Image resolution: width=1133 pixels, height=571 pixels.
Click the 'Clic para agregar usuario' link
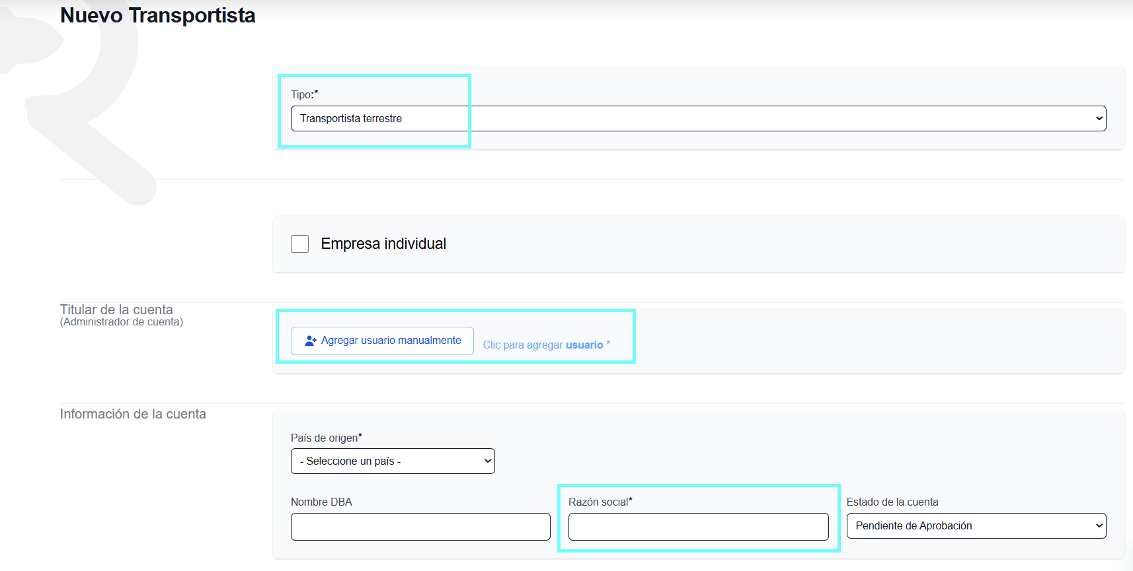point(546,345)
